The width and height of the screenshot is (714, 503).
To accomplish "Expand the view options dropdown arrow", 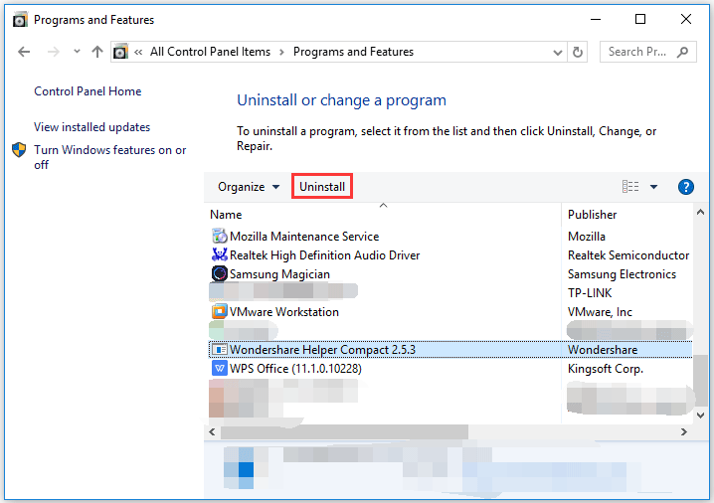I will (x=653, y=187).
